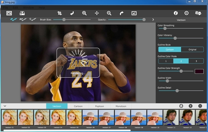208x132 pixels.
Task: Click the remove preset minus icon
Action: point(200,106)
